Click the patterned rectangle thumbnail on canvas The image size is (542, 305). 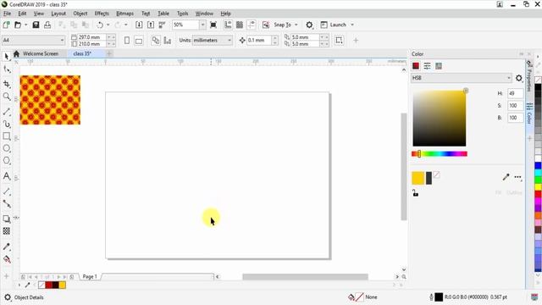click(x=50, y=100)
